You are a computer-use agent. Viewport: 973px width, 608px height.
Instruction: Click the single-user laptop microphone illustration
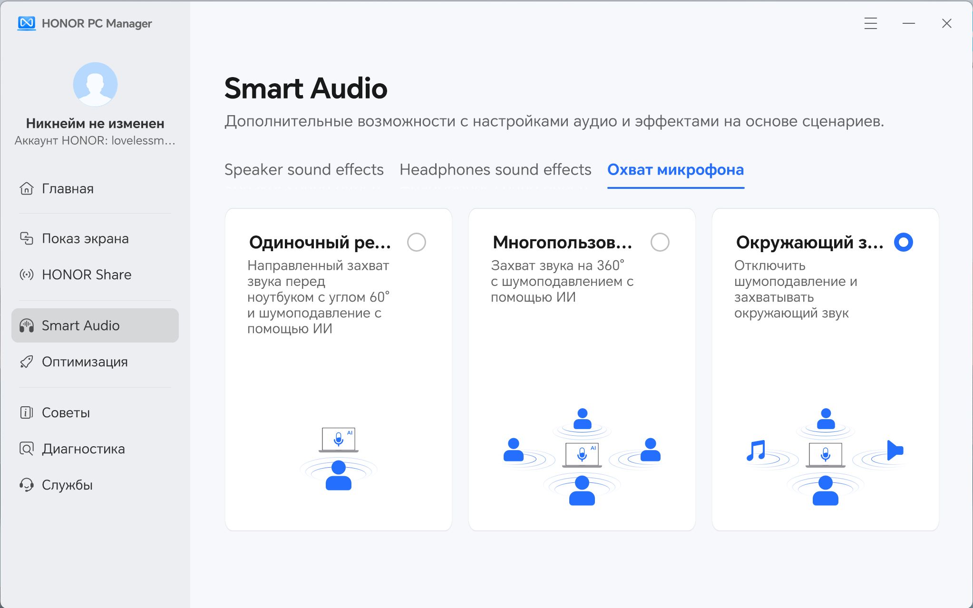[339, 459]
